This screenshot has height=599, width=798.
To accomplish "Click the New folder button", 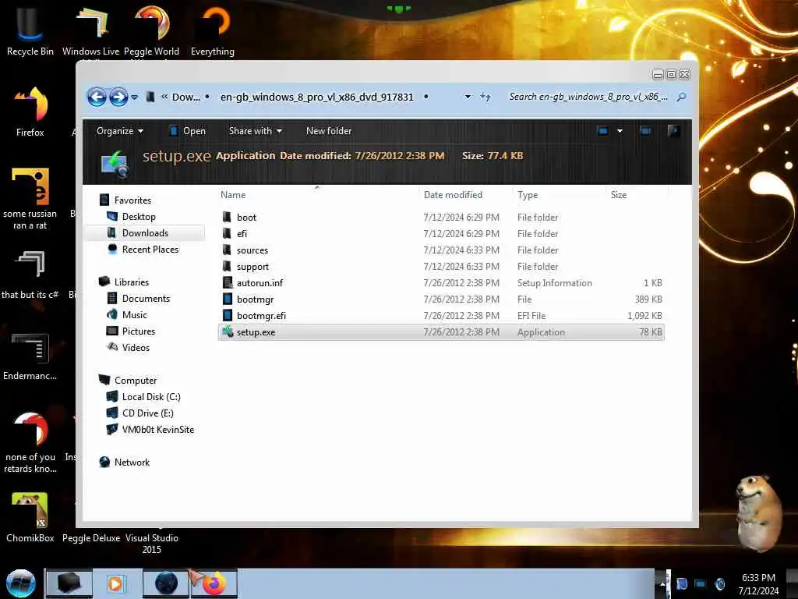I will (x=329, y=131).
